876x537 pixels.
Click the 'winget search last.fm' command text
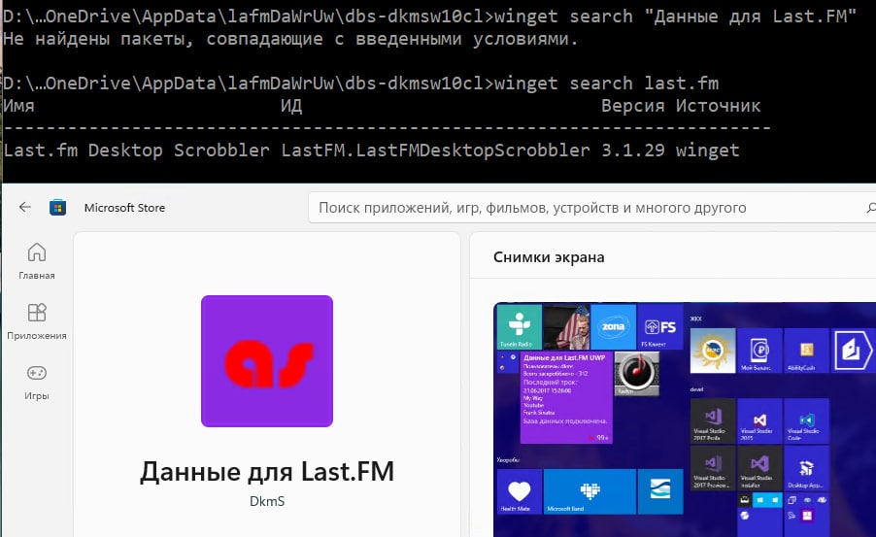click(x=606, y=84)
